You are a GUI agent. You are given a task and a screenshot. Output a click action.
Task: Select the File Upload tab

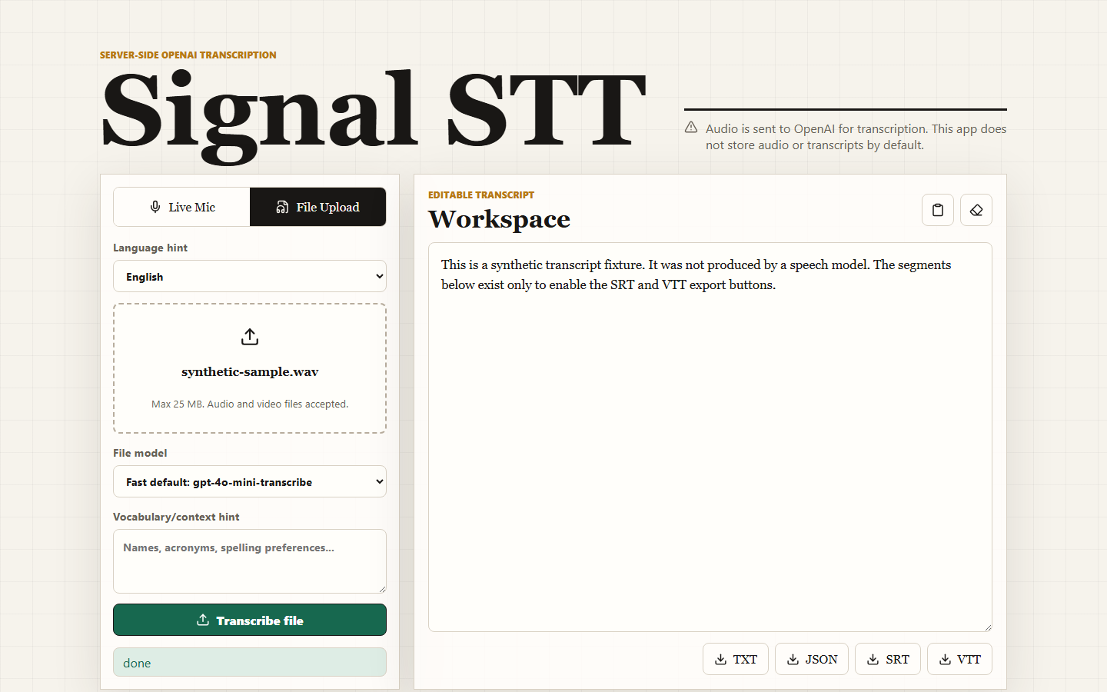tap(318, 207)
